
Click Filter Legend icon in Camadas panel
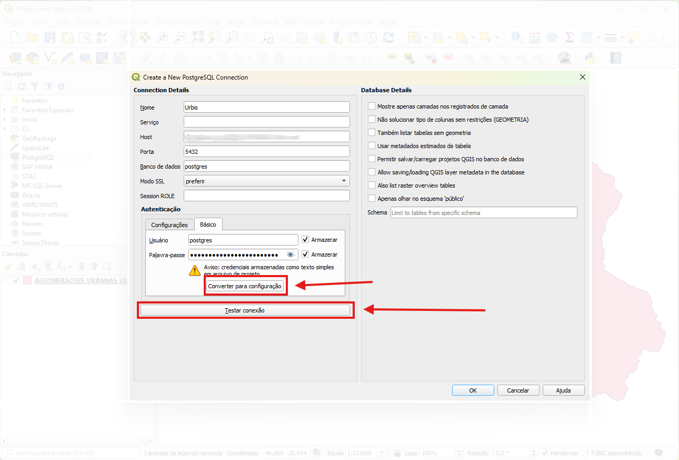[48, 267]
